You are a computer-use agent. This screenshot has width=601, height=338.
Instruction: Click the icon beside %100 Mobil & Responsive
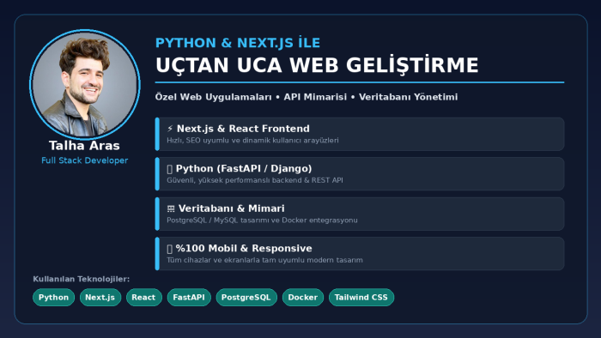170,249
